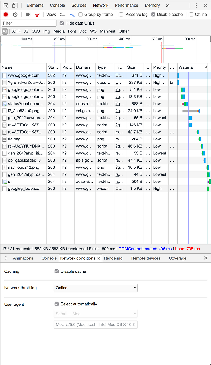This screenshot has width=211, height=365.
Task: Click the tia.png request file icon
Action: [4, 139]
